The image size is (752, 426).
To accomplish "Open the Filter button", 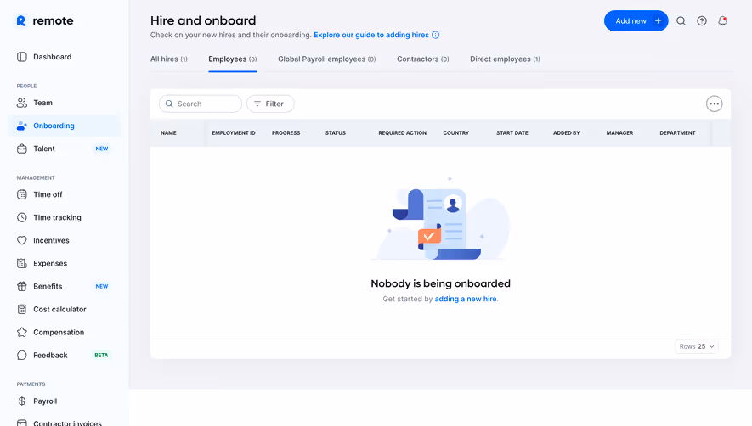I will (x=270, y=104).
